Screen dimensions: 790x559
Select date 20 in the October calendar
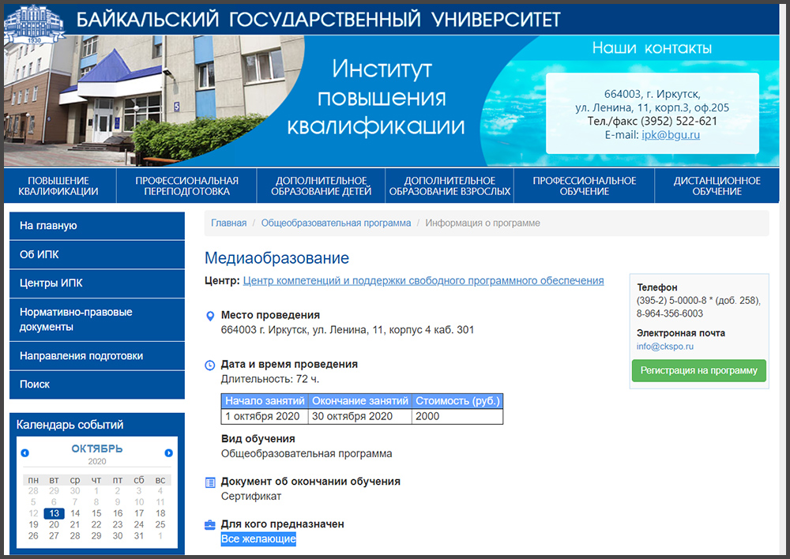click(54, 525)
